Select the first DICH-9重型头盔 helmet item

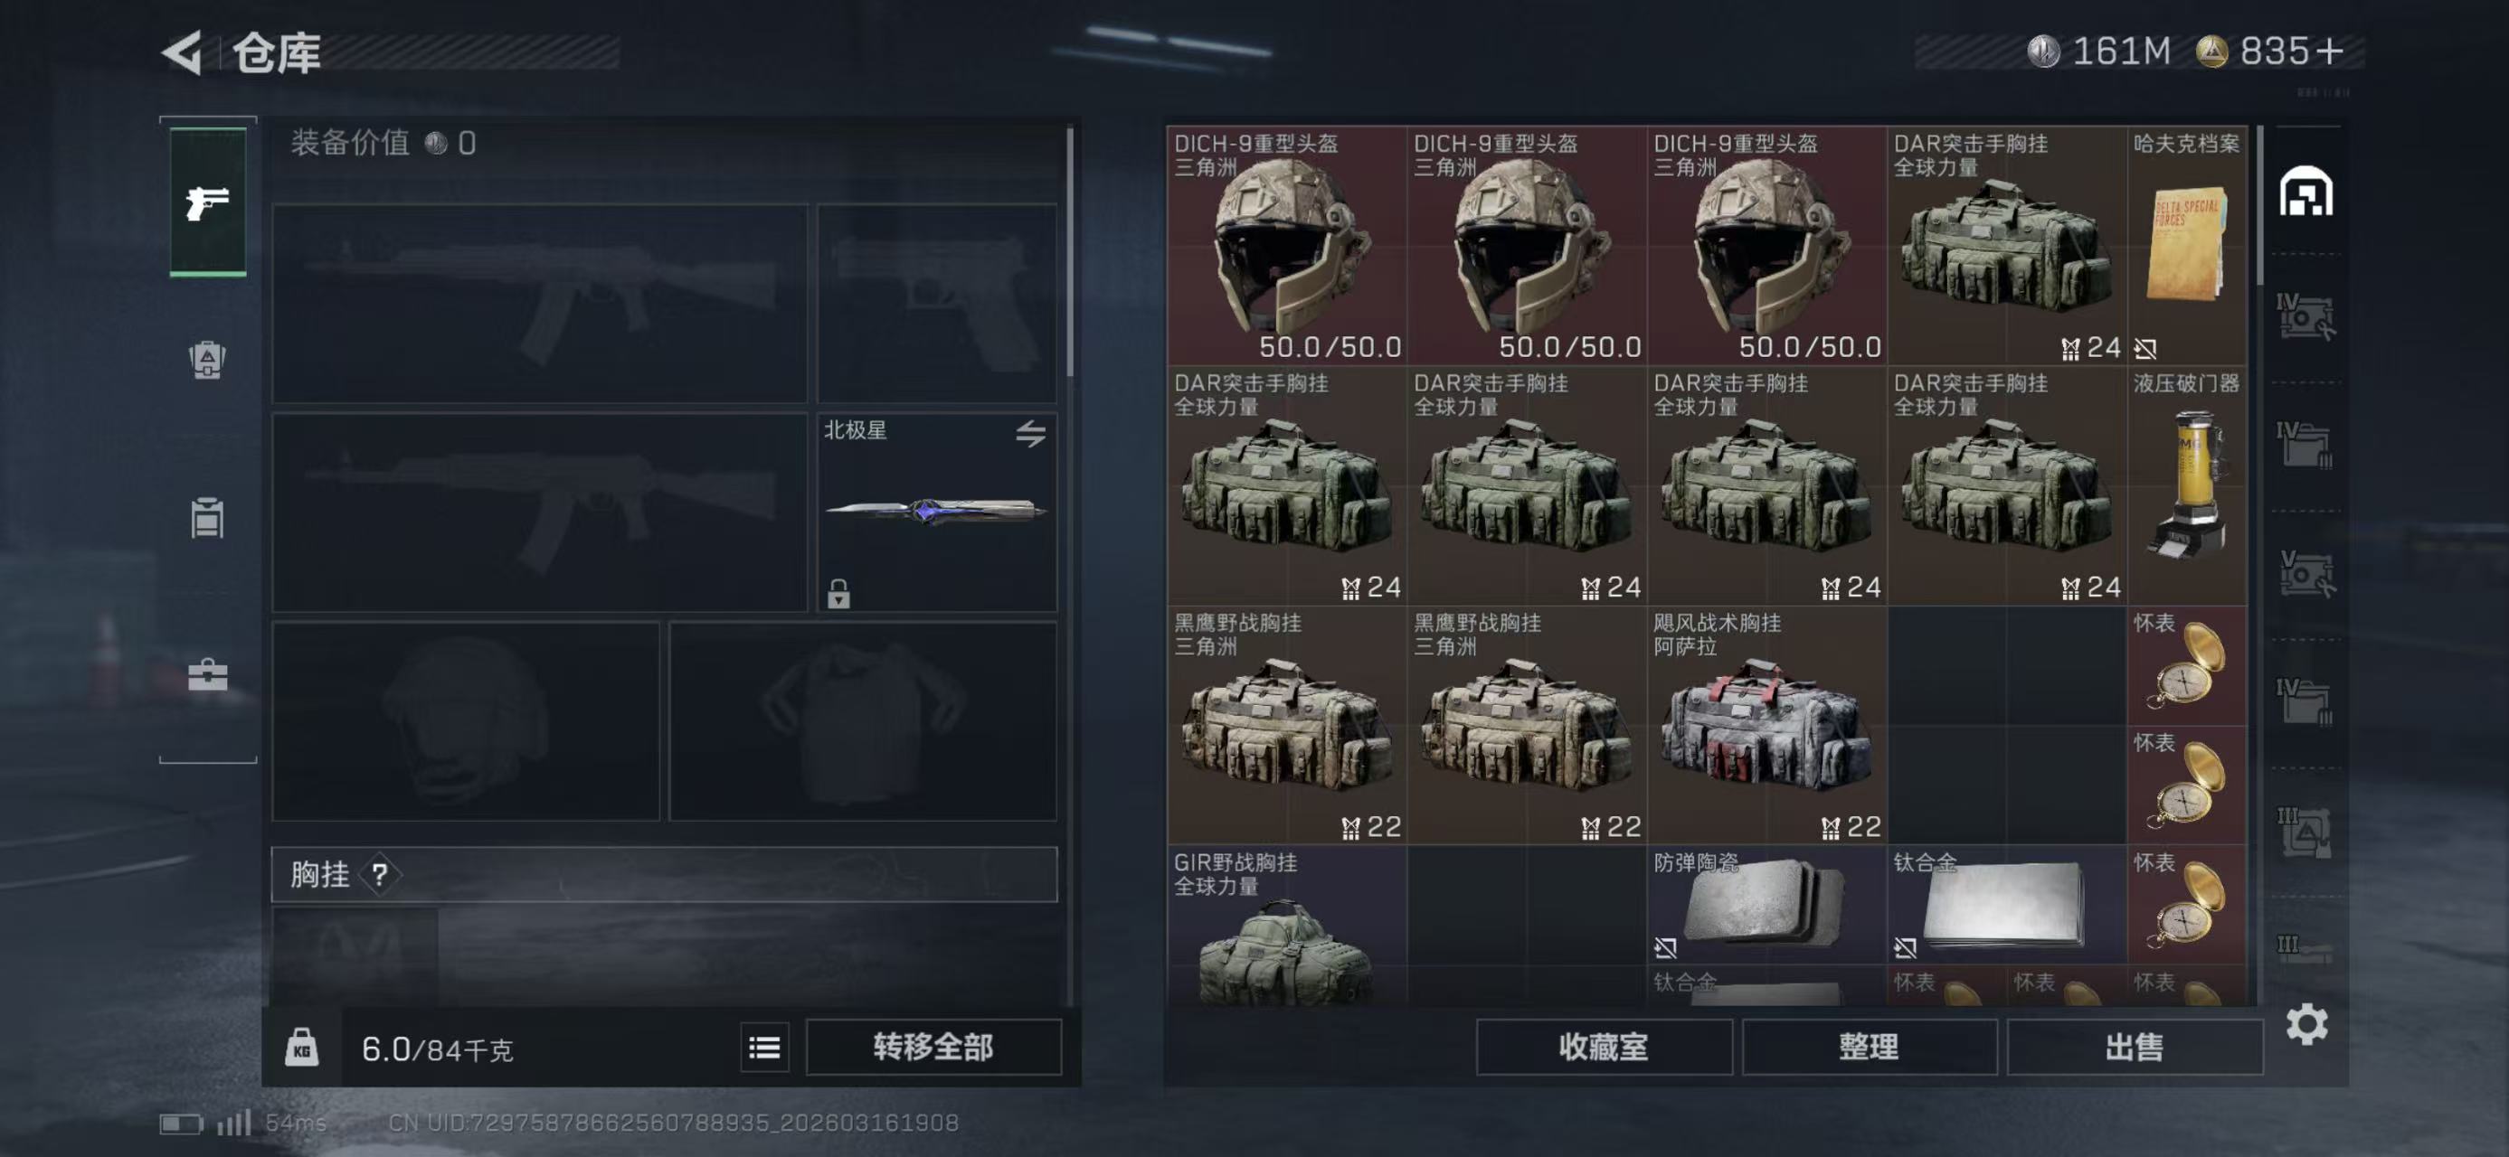1287,245
